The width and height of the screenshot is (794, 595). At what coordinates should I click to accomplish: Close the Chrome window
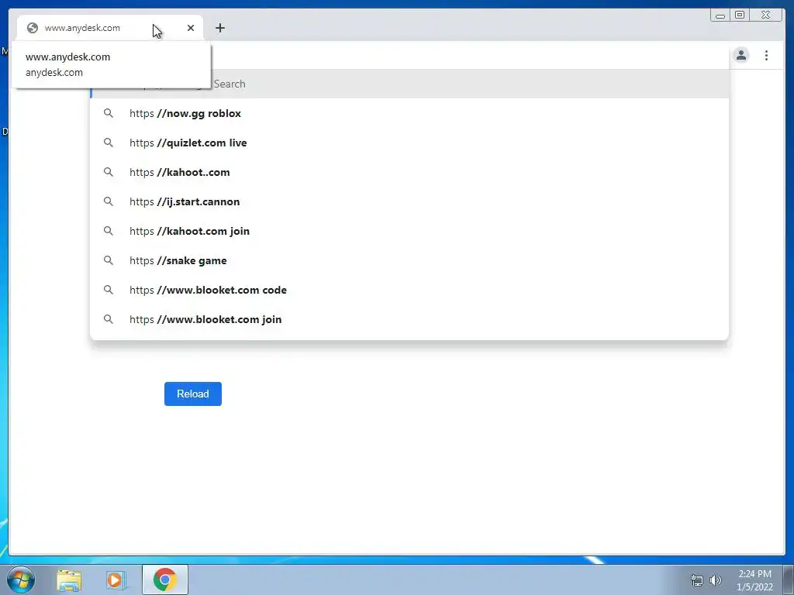pyautogui.click(x=766, y=15)
